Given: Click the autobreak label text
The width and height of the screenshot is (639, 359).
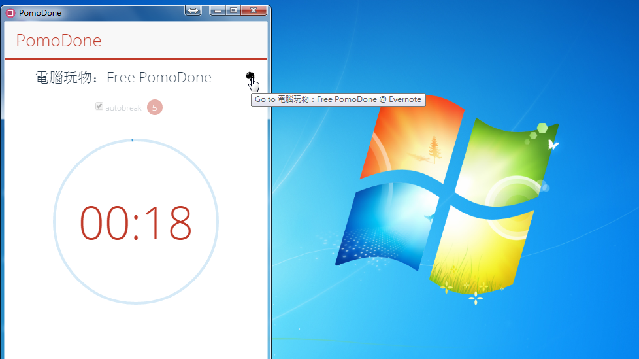Looking at the screenshot, I should tap(123, 108).
